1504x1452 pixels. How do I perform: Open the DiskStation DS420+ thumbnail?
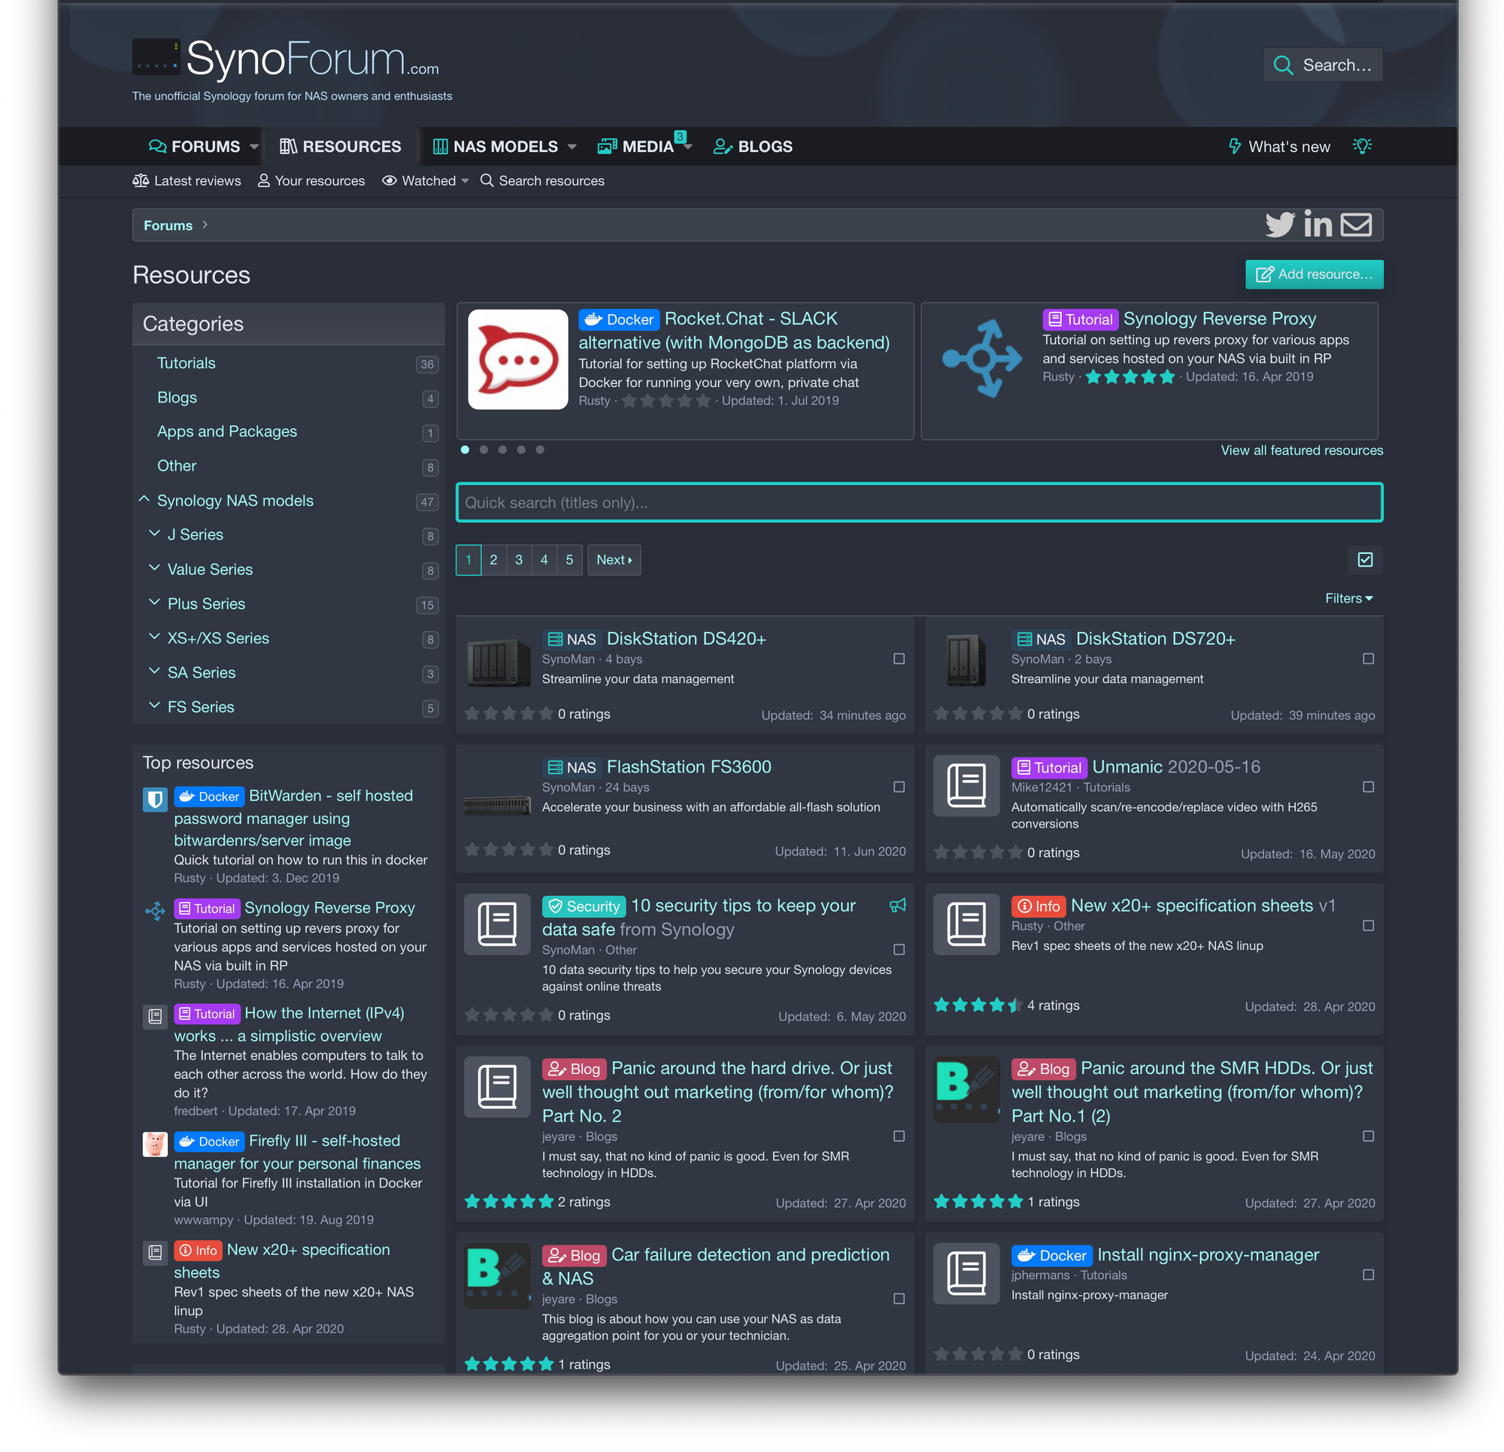tap(498, 661)
